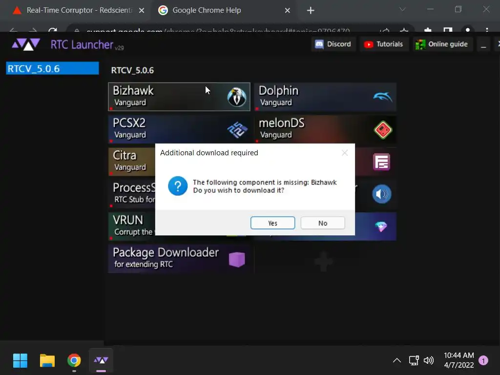The height and width of the screenshot is (375, 500).
Task: Click Yes to download Bizhawk
Action: 272,223
